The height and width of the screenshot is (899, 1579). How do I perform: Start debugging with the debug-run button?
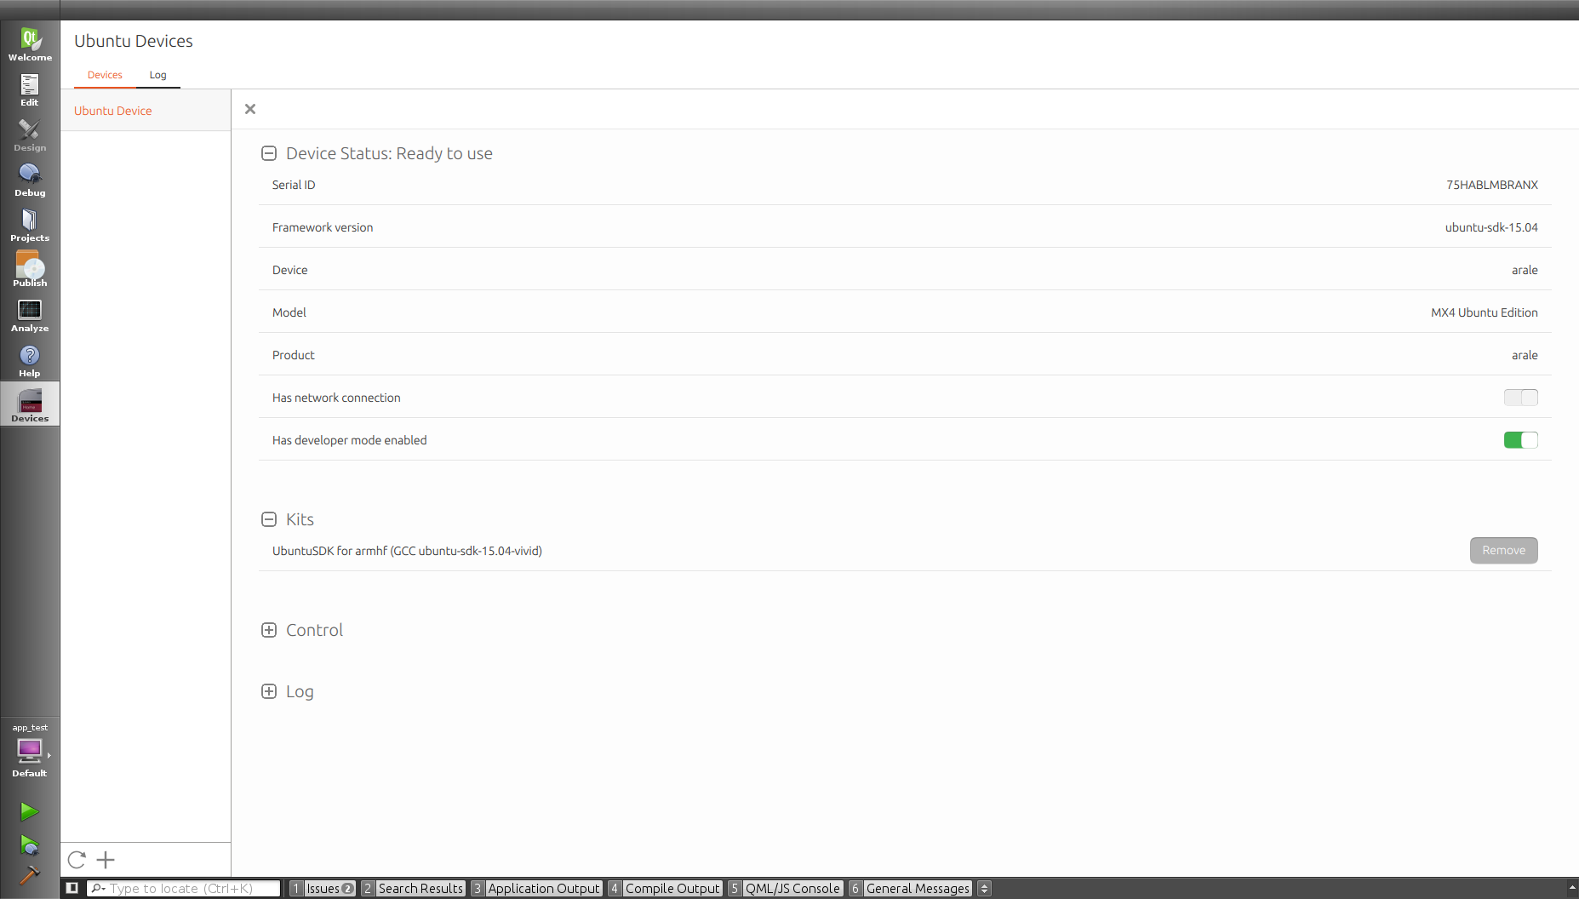pyautogui.click(x=29, y=845)
